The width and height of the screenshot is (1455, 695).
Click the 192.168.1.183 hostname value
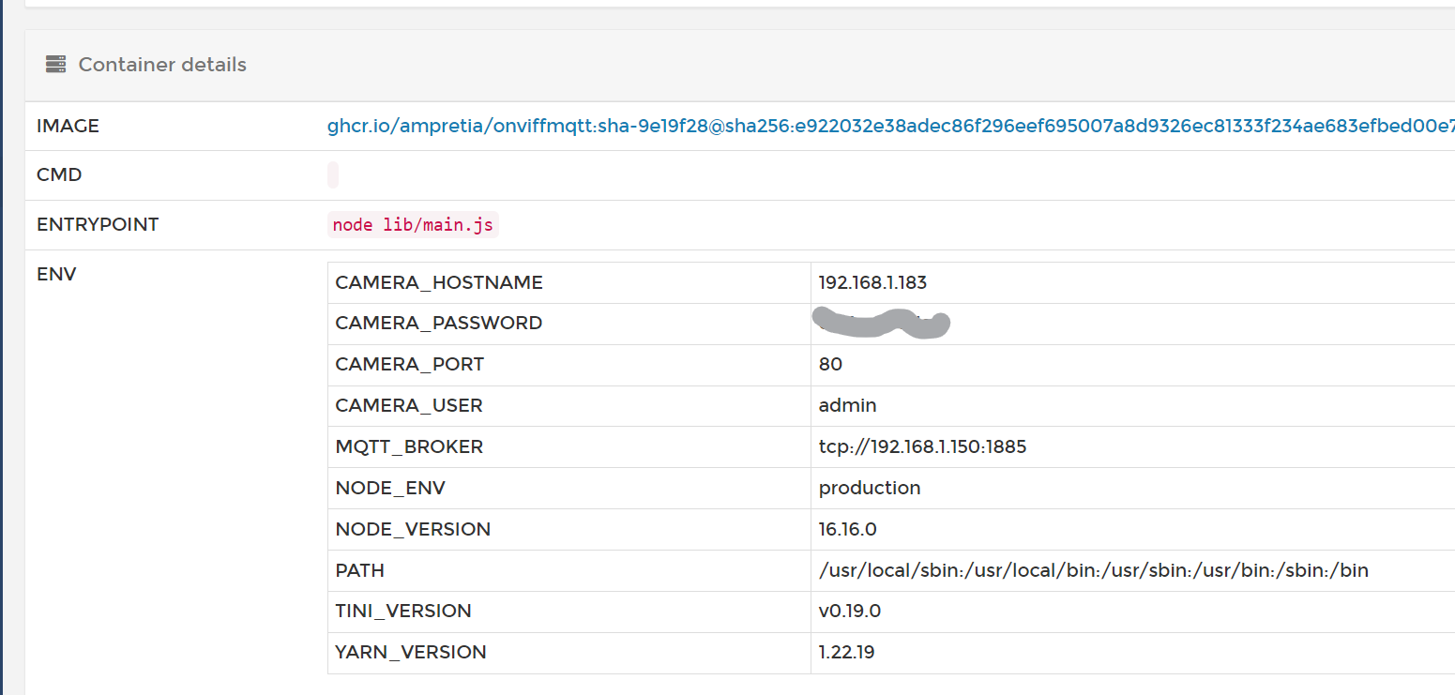pos(872,282)
